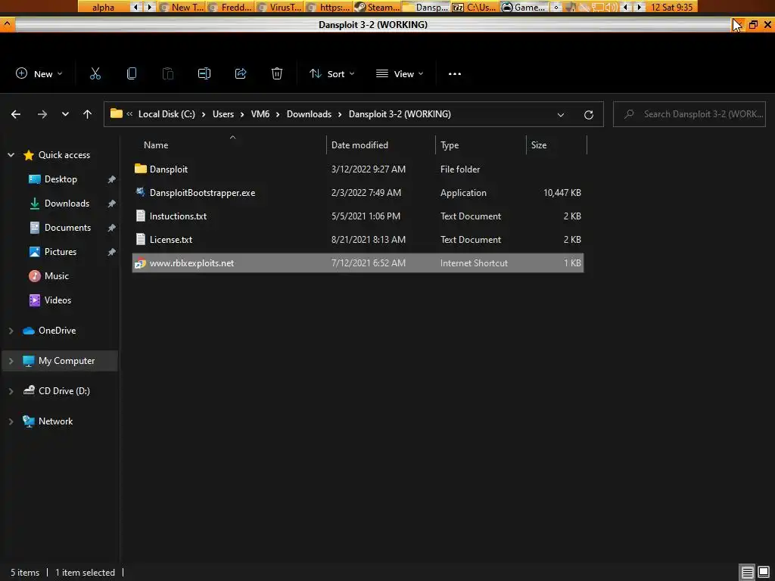Go forward with the right arrow
Image resolution: width=775 pixels, height=581 pixels.
42,114
